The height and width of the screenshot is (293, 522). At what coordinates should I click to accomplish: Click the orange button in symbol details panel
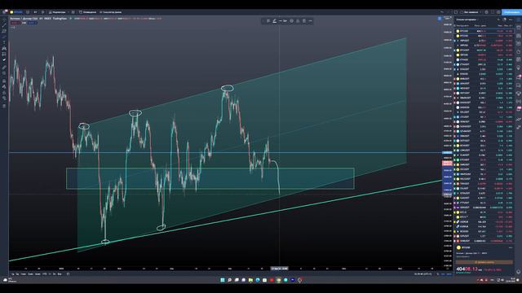coord(484,262)
